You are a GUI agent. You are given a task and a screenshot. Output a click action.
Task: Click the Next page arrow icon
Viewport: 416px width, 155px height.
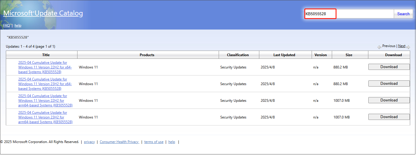408,47
